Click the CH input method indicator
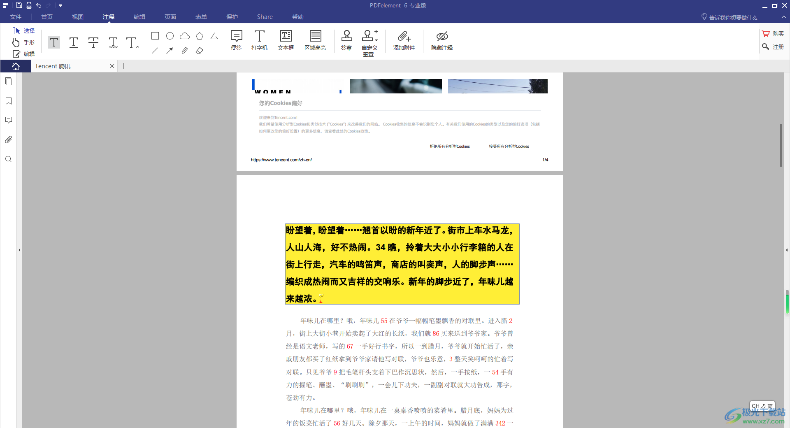The height and width of the screenshot is (428, 790). (762, 406)
